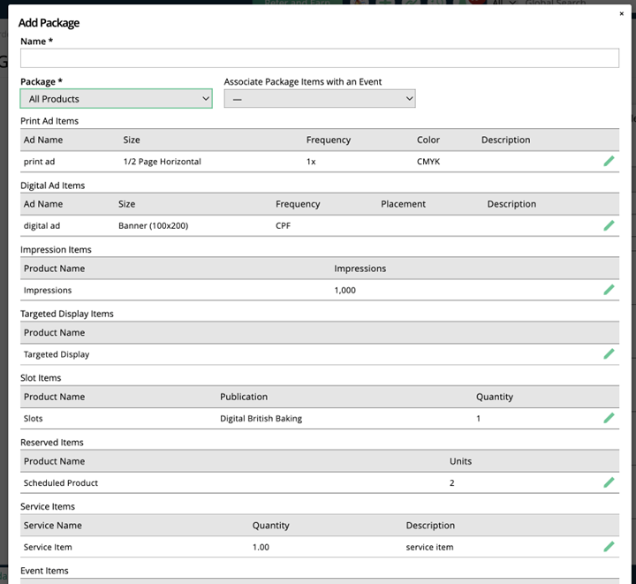Edit the Slots row pencil icon
636x584 pixels.
[609, 418]
